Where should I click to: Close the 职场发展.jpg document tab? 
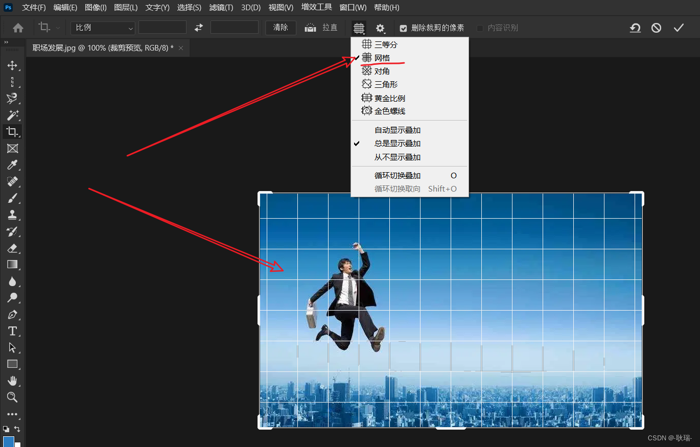pyautogui.click(x=181, y=48)
